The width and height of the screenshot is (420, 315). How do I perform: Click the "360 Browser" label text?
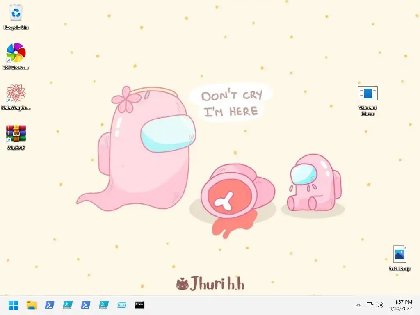pyautogui.click(x=16, y=67)
